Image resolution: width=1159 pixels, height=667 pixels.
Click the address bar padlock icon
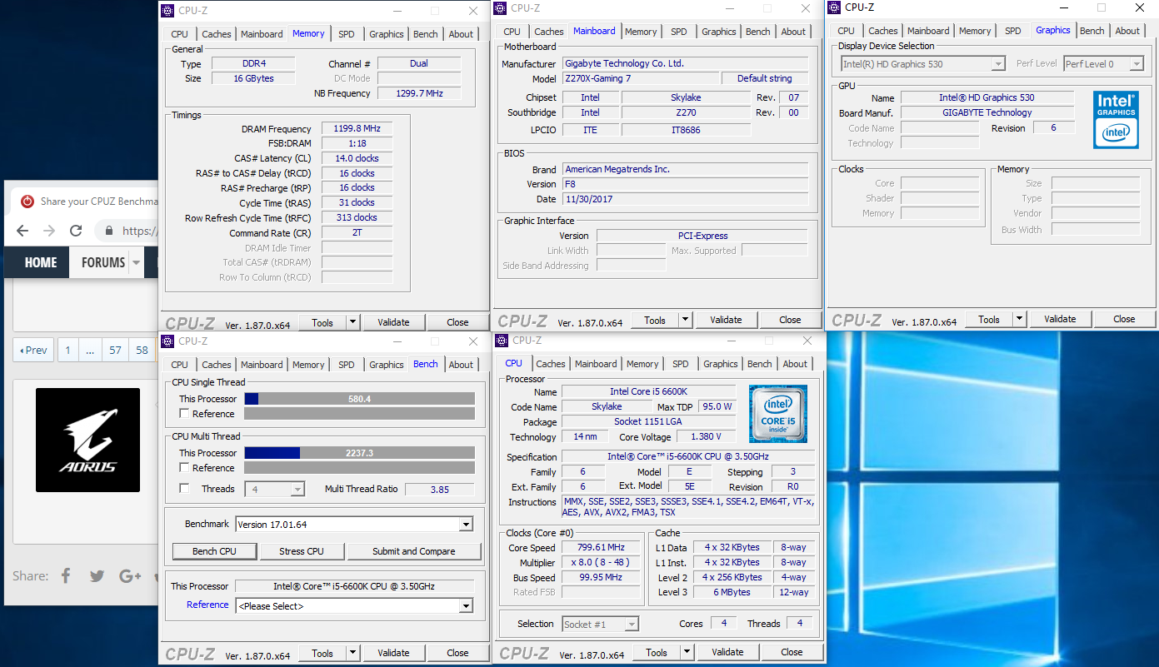coord(109,231)
